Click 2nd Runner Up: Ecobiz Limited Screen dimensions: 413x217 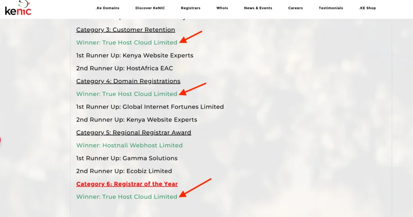[x=124, y=171]
